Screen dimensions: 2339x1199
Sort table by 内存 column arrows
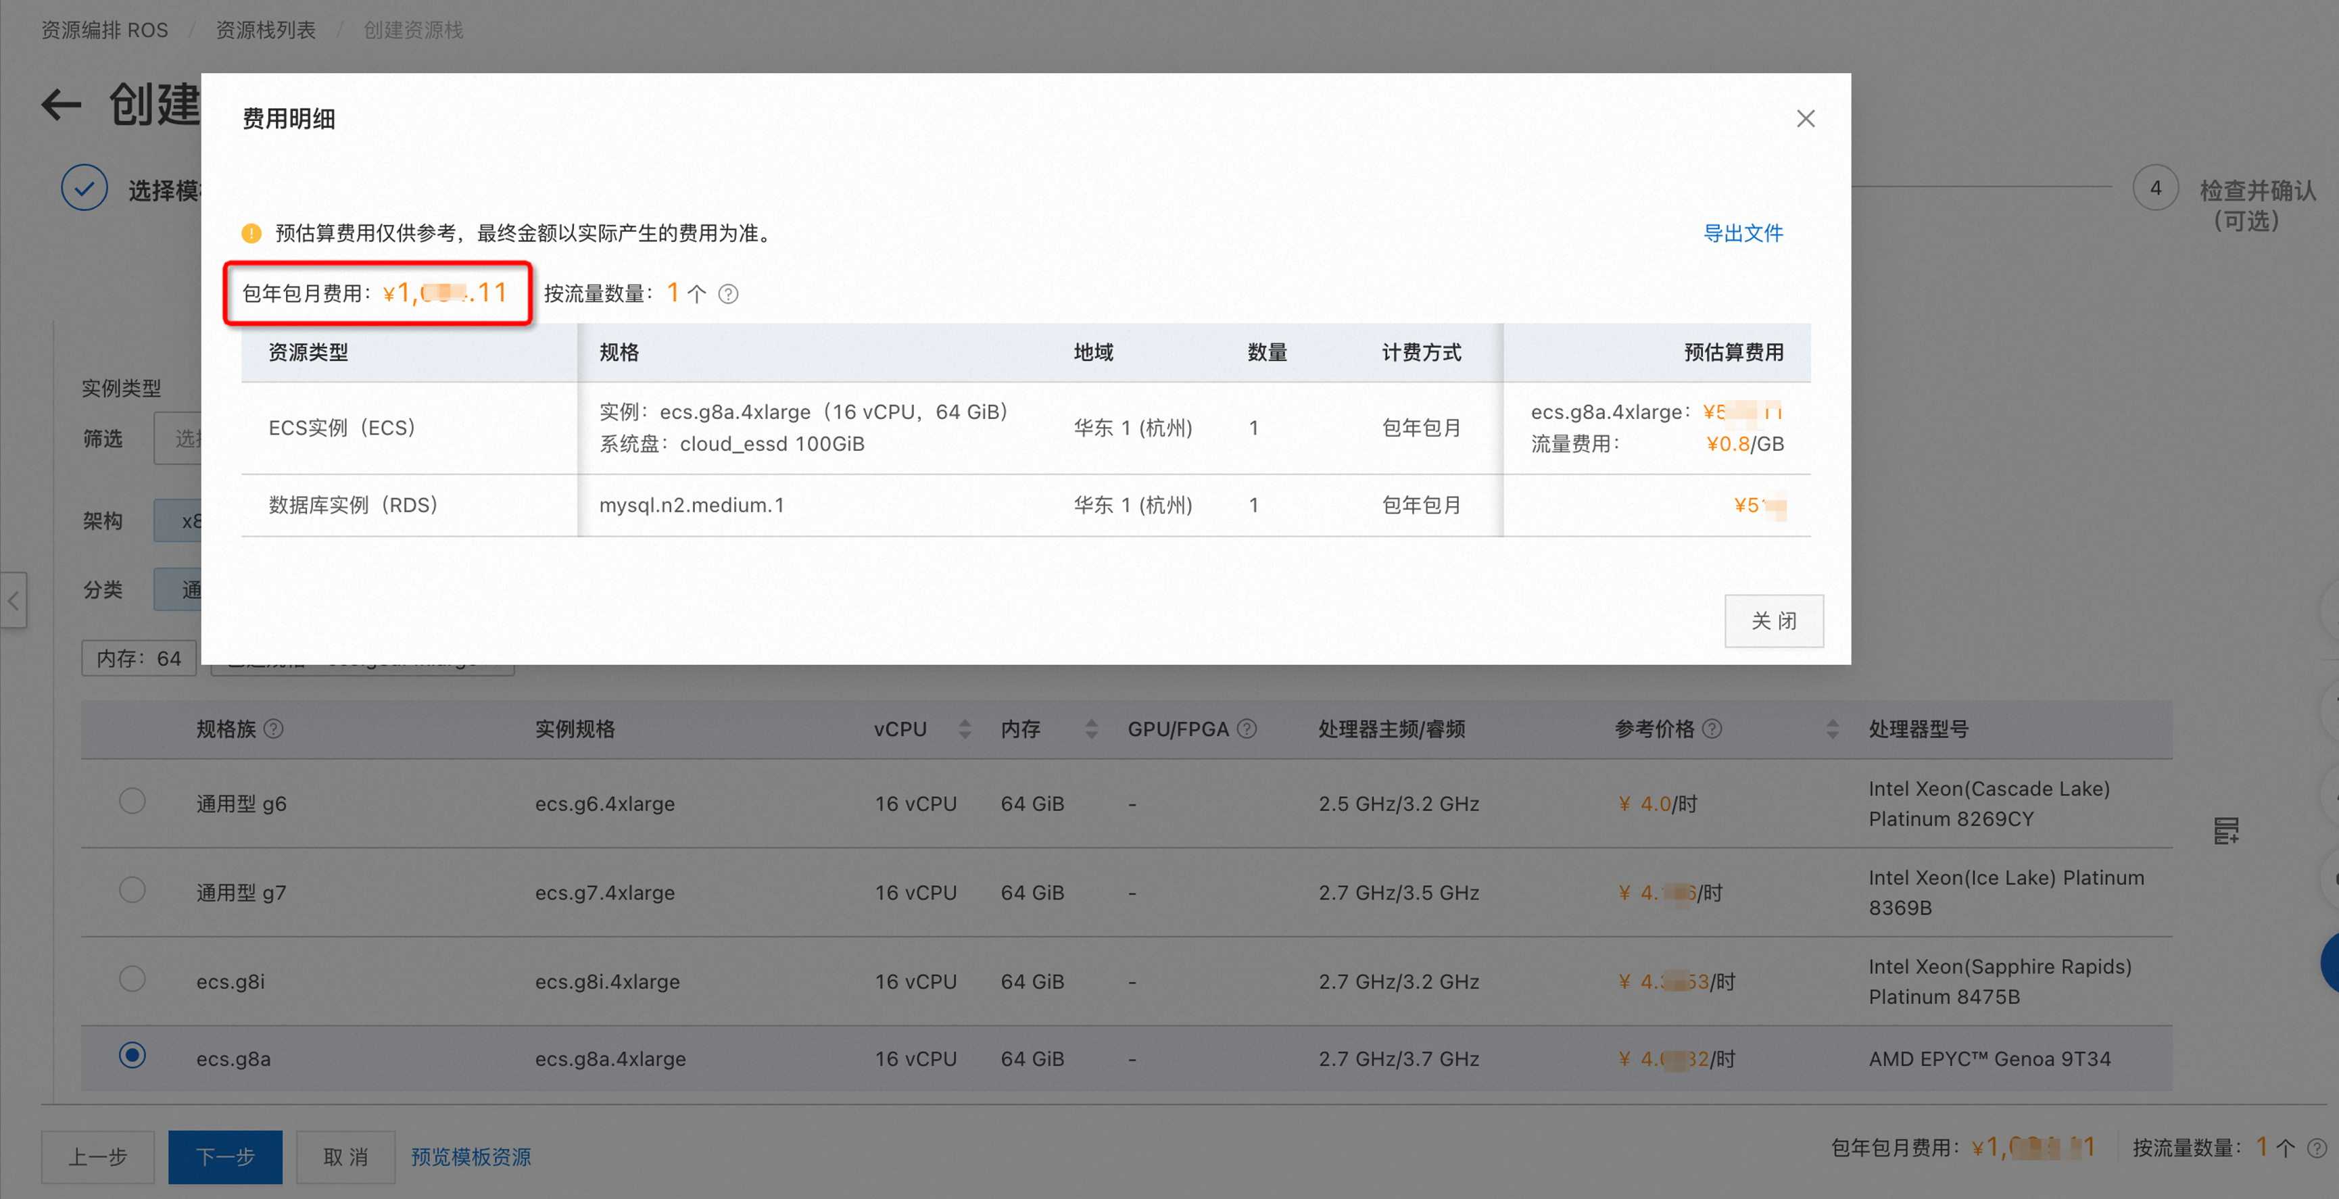tap(1091, 729)
